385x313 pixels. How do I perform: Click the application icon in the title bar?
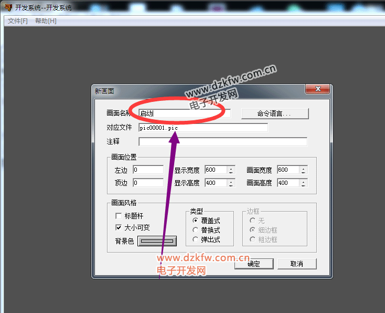point(7,7)
